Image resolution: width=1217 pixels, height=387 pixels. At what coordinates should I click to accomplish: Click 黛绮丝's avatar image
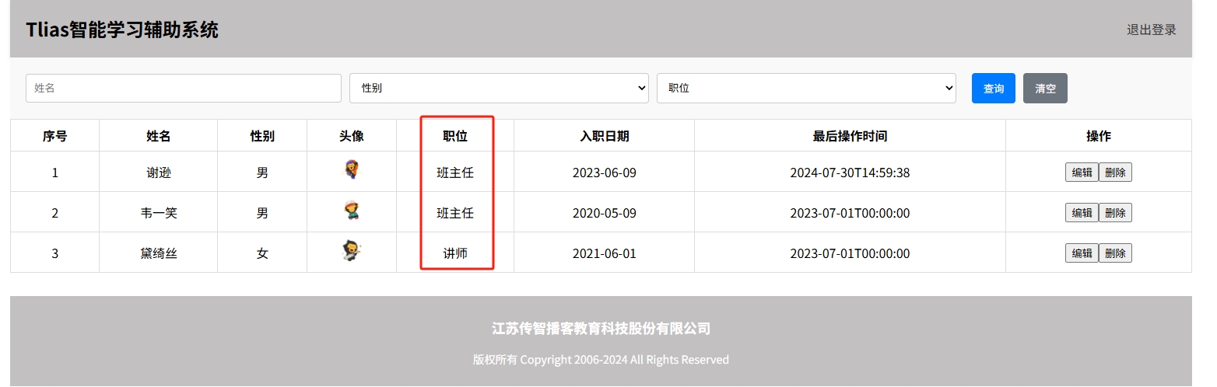click(352, 250)
